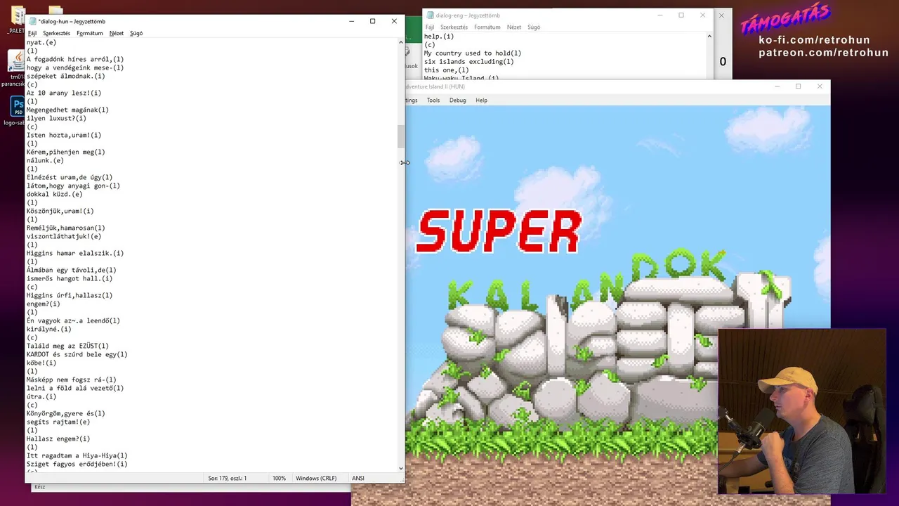Close the background window behind dialog-eng
The width and height of the screenshot is (899, 506).
721,15
